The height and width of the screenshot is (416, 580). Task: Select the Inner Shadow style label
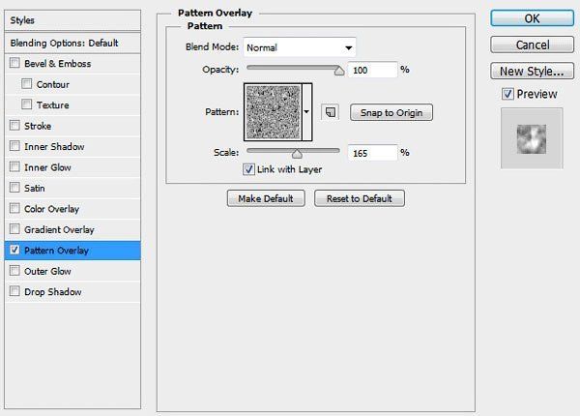coord(54,146)
